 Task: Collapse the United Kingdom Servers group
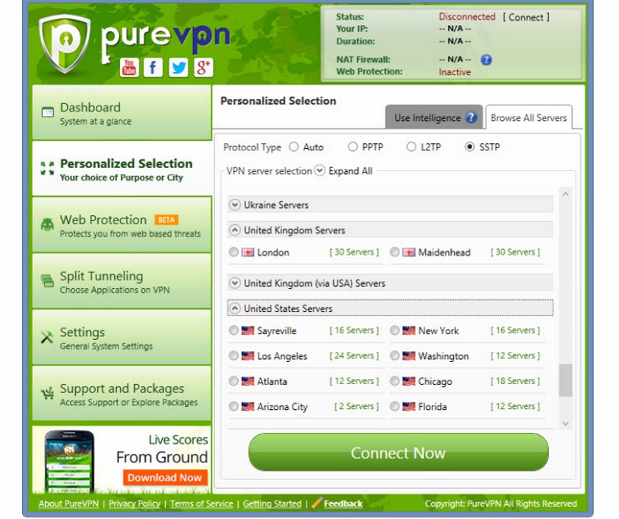click(235, 230)
